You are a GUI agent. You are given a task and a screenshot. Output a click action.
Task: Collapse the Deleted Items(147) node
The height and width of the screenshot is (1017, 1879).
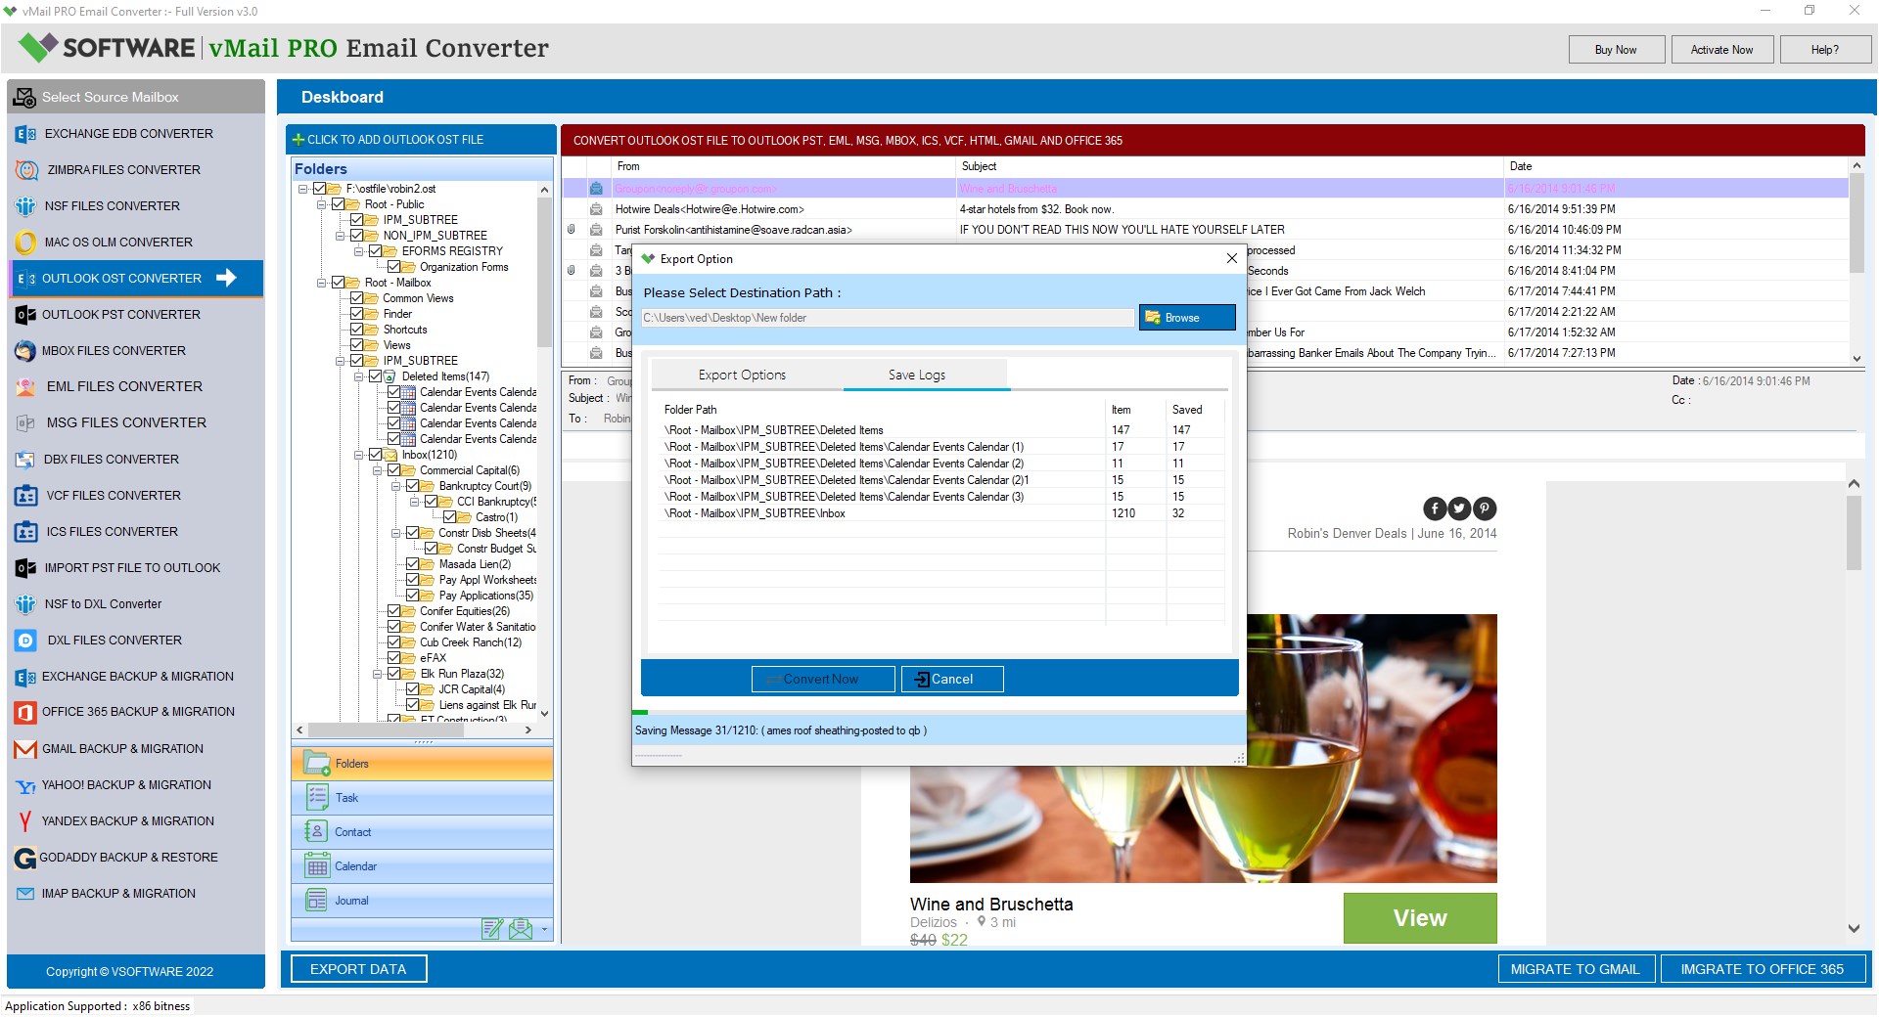(359, 376)
